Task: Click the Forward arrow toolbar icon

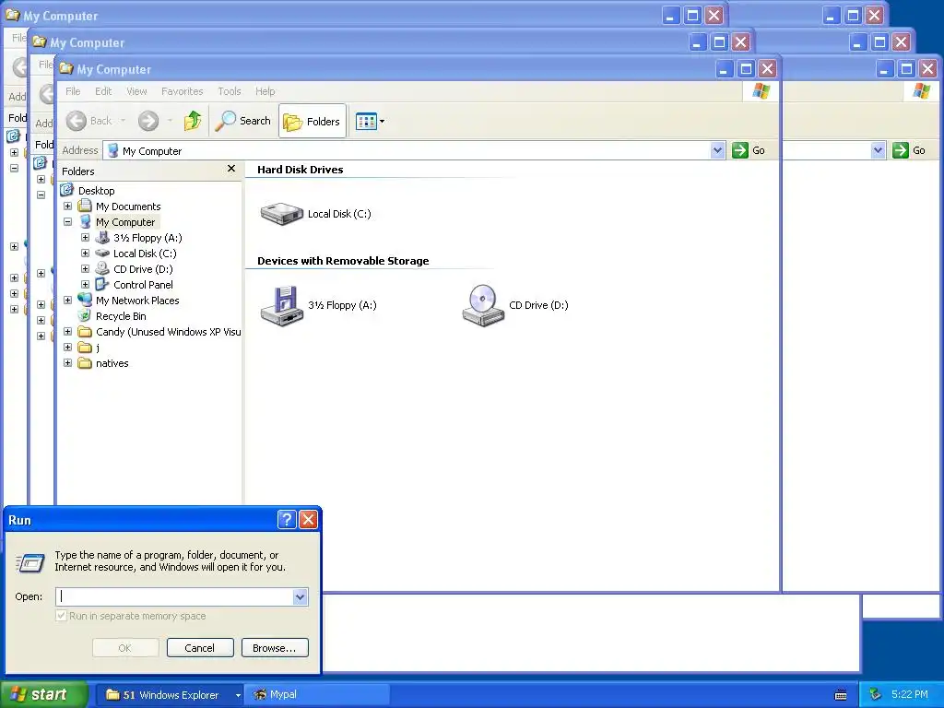Action: click(148, 121)
